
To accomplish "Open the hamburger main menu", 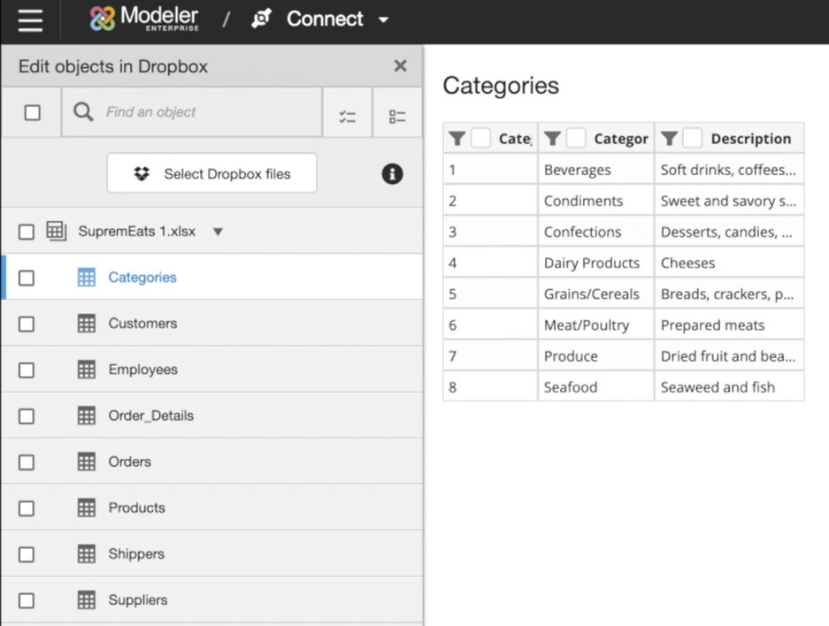I will (x=30, y=19).
